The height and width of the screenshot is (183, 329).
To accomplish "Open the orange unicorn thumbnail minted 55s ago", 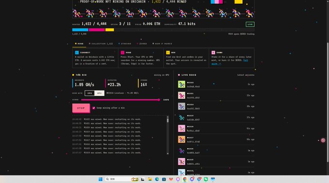I will [x=181, y=140].
